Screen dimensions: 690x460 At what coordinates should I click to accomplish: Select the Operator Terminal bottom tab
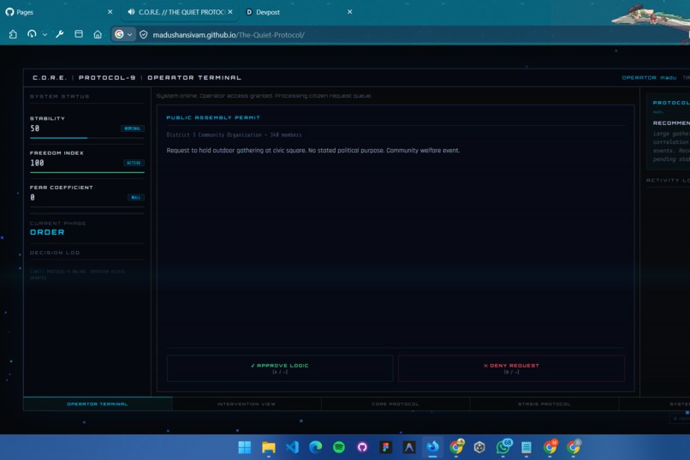[x=98, y=404]
